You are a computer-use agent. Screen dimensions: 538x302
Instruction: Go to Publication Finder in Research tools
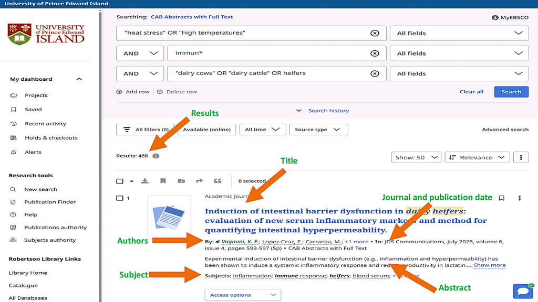[50, 202]
